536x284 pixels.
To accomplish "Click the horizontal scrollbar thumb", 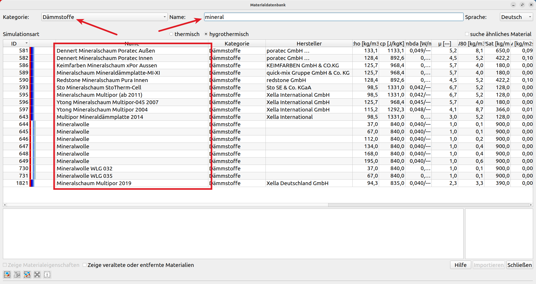I will [167, 205].
